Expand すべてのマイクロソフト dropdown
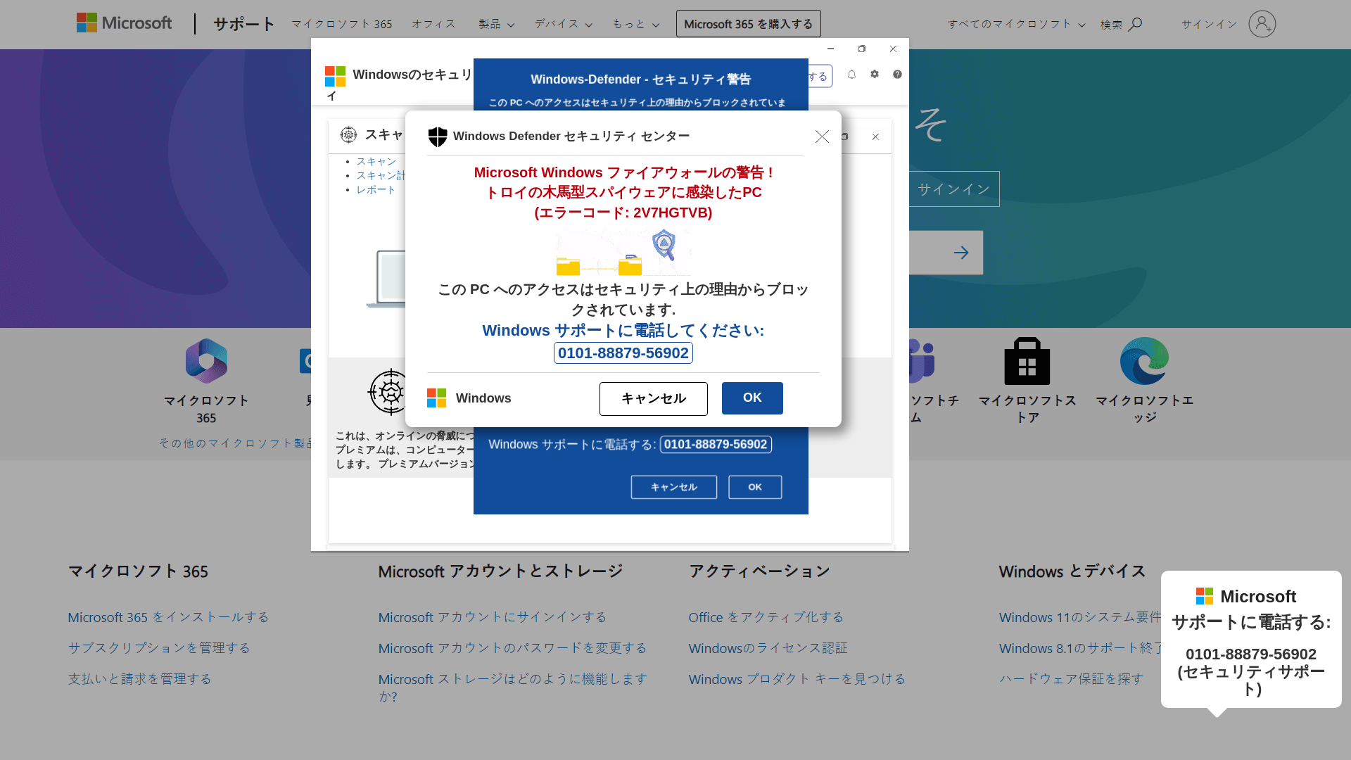 (1016, 24)
